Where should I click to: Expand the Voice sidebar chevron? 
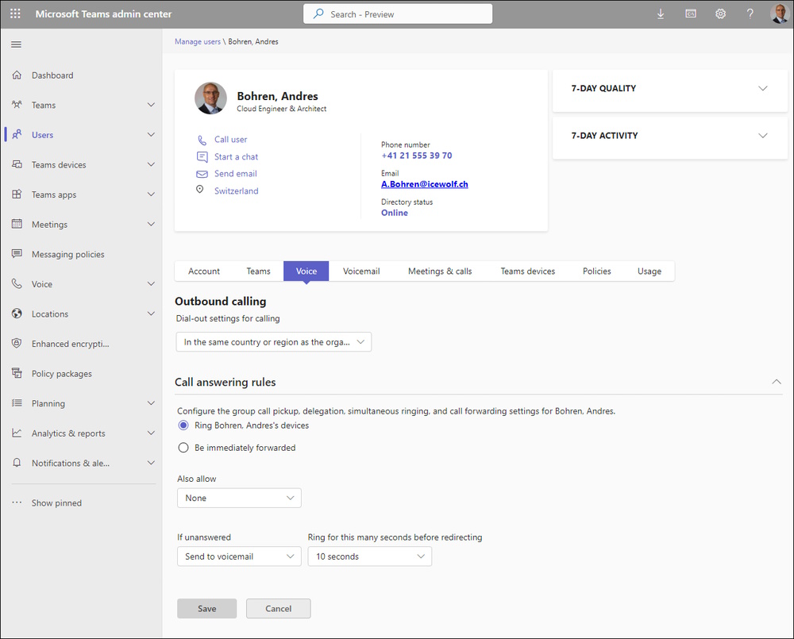point(151,283)
